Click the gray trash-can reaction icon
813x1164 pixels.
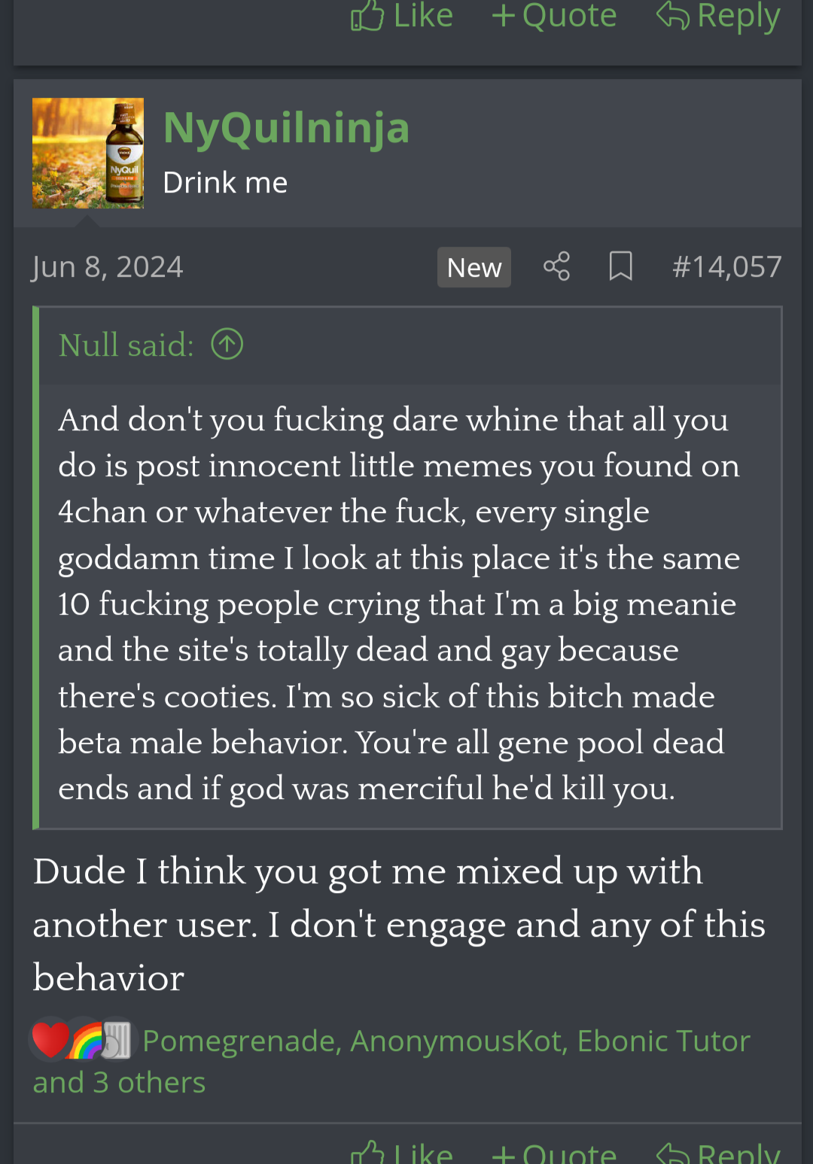point(117,1041)
